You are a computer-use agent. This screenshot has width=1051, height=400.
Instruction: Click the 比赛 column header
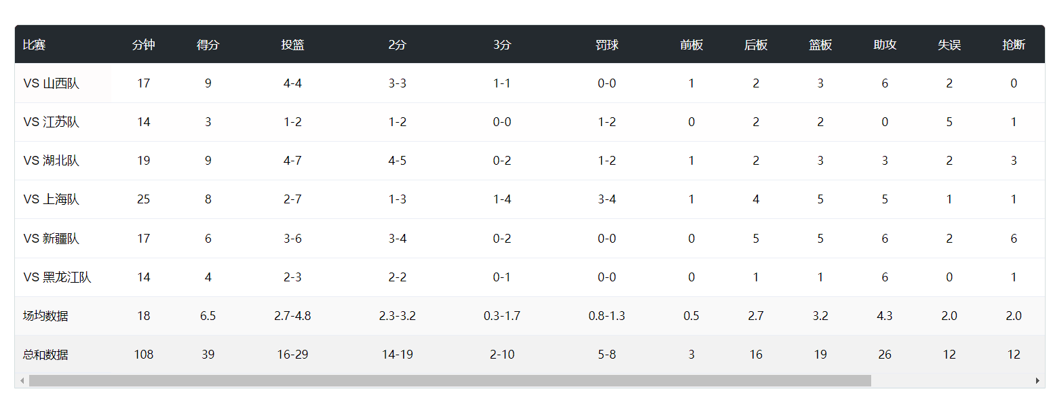click(34, 45)
